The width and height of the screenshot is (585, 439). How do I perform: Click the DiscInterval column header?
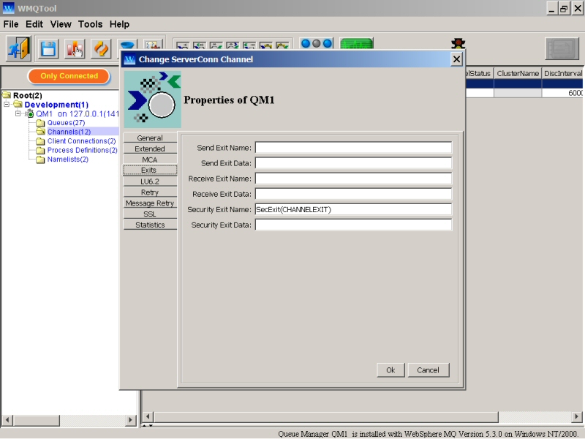pos(563,74)
